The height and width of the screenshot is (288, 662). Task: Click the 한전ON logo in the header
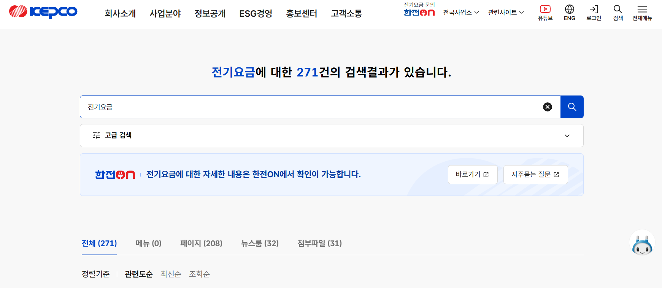click(419, 13)
